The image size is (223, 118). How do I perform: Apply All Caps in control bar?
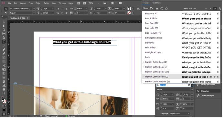tap(57, 9)
